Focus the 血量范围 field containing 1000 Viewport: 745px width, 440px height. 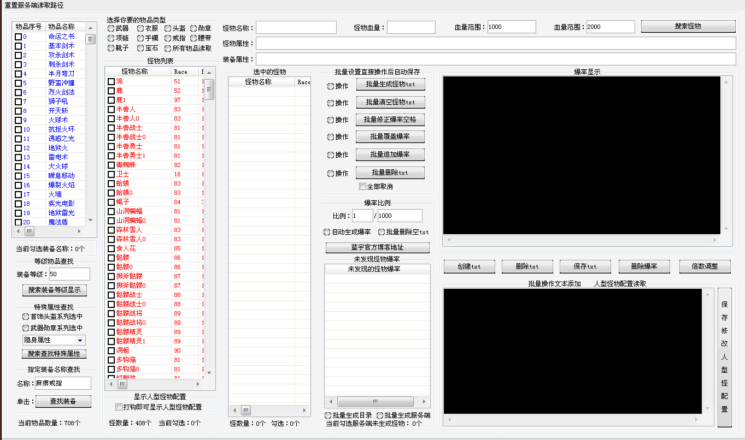coord(512,27)
